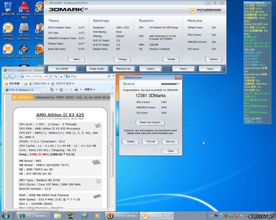Launch AS SSD Benchmark desktop shortcut
Screen dimensions: 276x220
(x=24, y=31)
